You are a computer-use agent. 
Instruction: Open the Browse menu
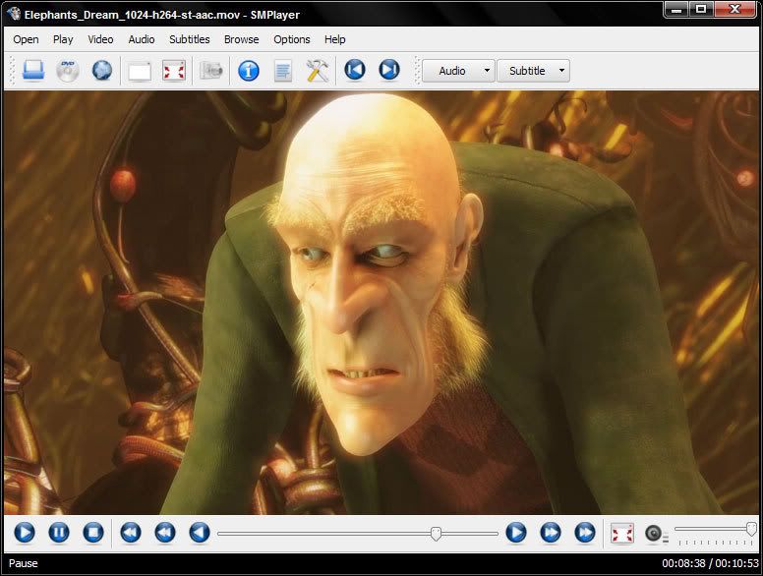click(x=241, y=39)
